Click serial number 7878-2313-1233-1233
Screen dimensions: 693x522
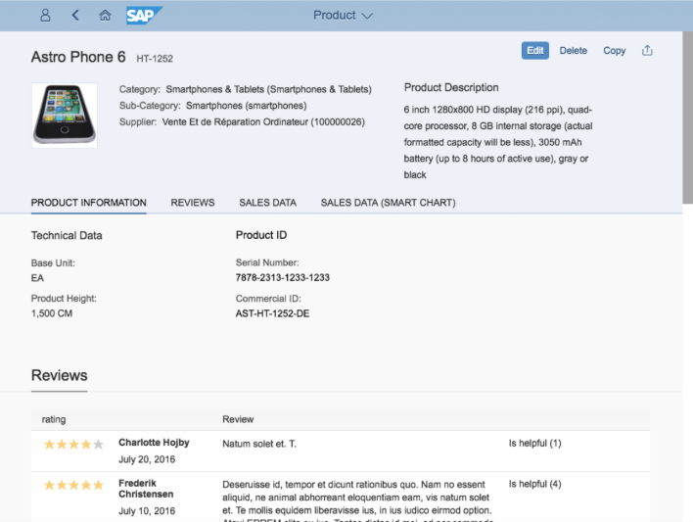[x=283, y=277]
